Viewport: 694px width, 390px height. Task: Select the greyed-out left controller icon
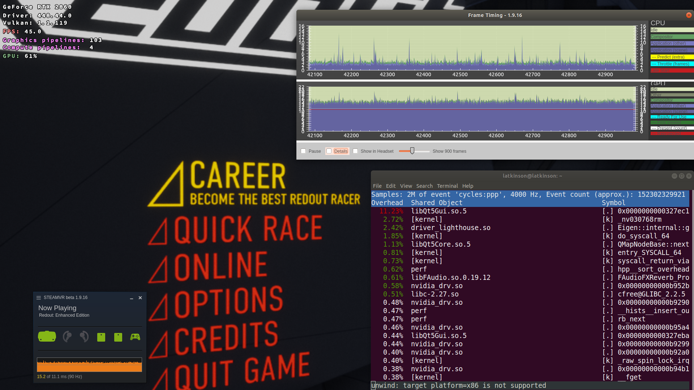click(67, 337)
